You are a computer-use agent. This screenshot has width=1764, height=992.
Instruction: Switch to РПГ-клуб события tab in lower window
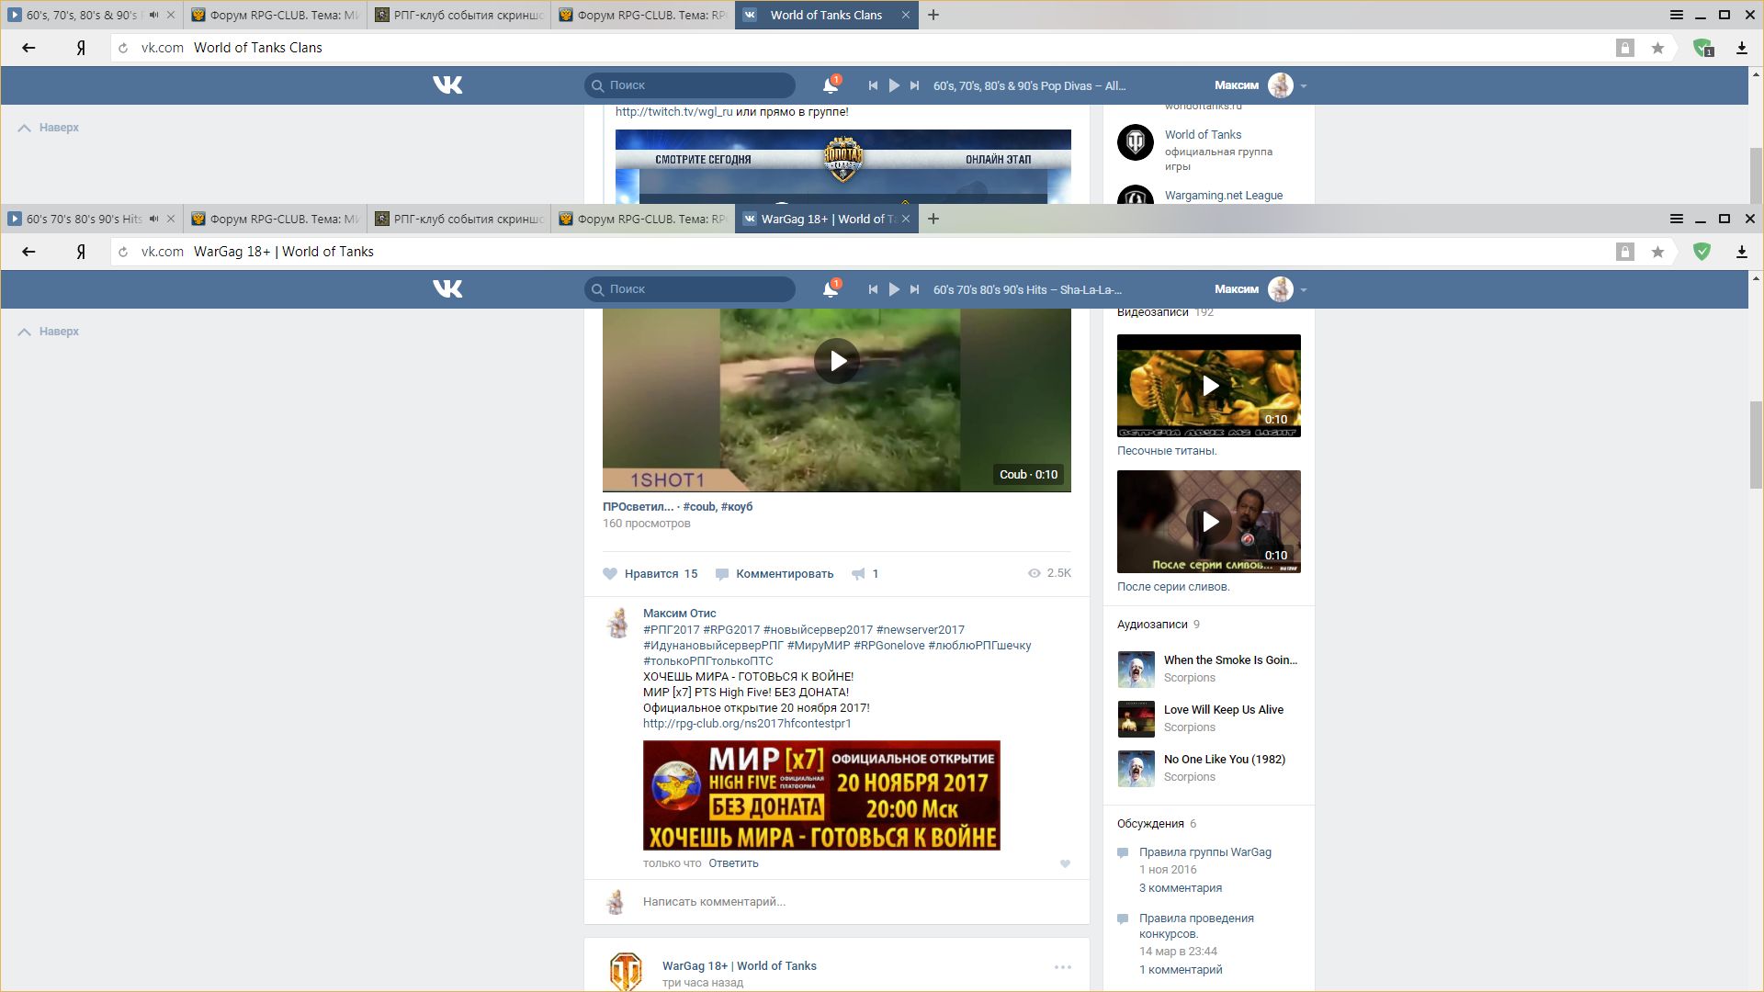[459, 219]
